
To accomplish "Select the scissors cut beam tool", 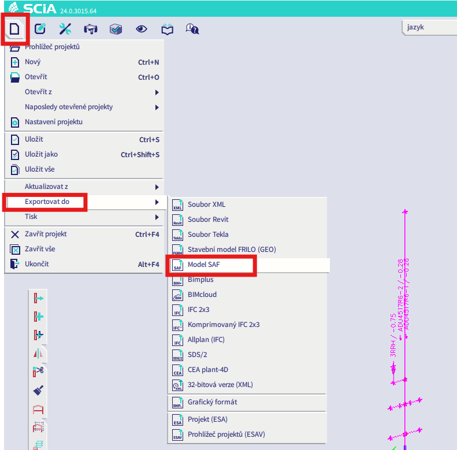I will coord(38,372).
